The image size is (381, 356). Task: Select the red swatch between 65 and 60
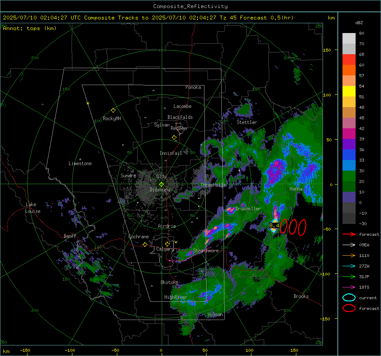coord(349,60)
